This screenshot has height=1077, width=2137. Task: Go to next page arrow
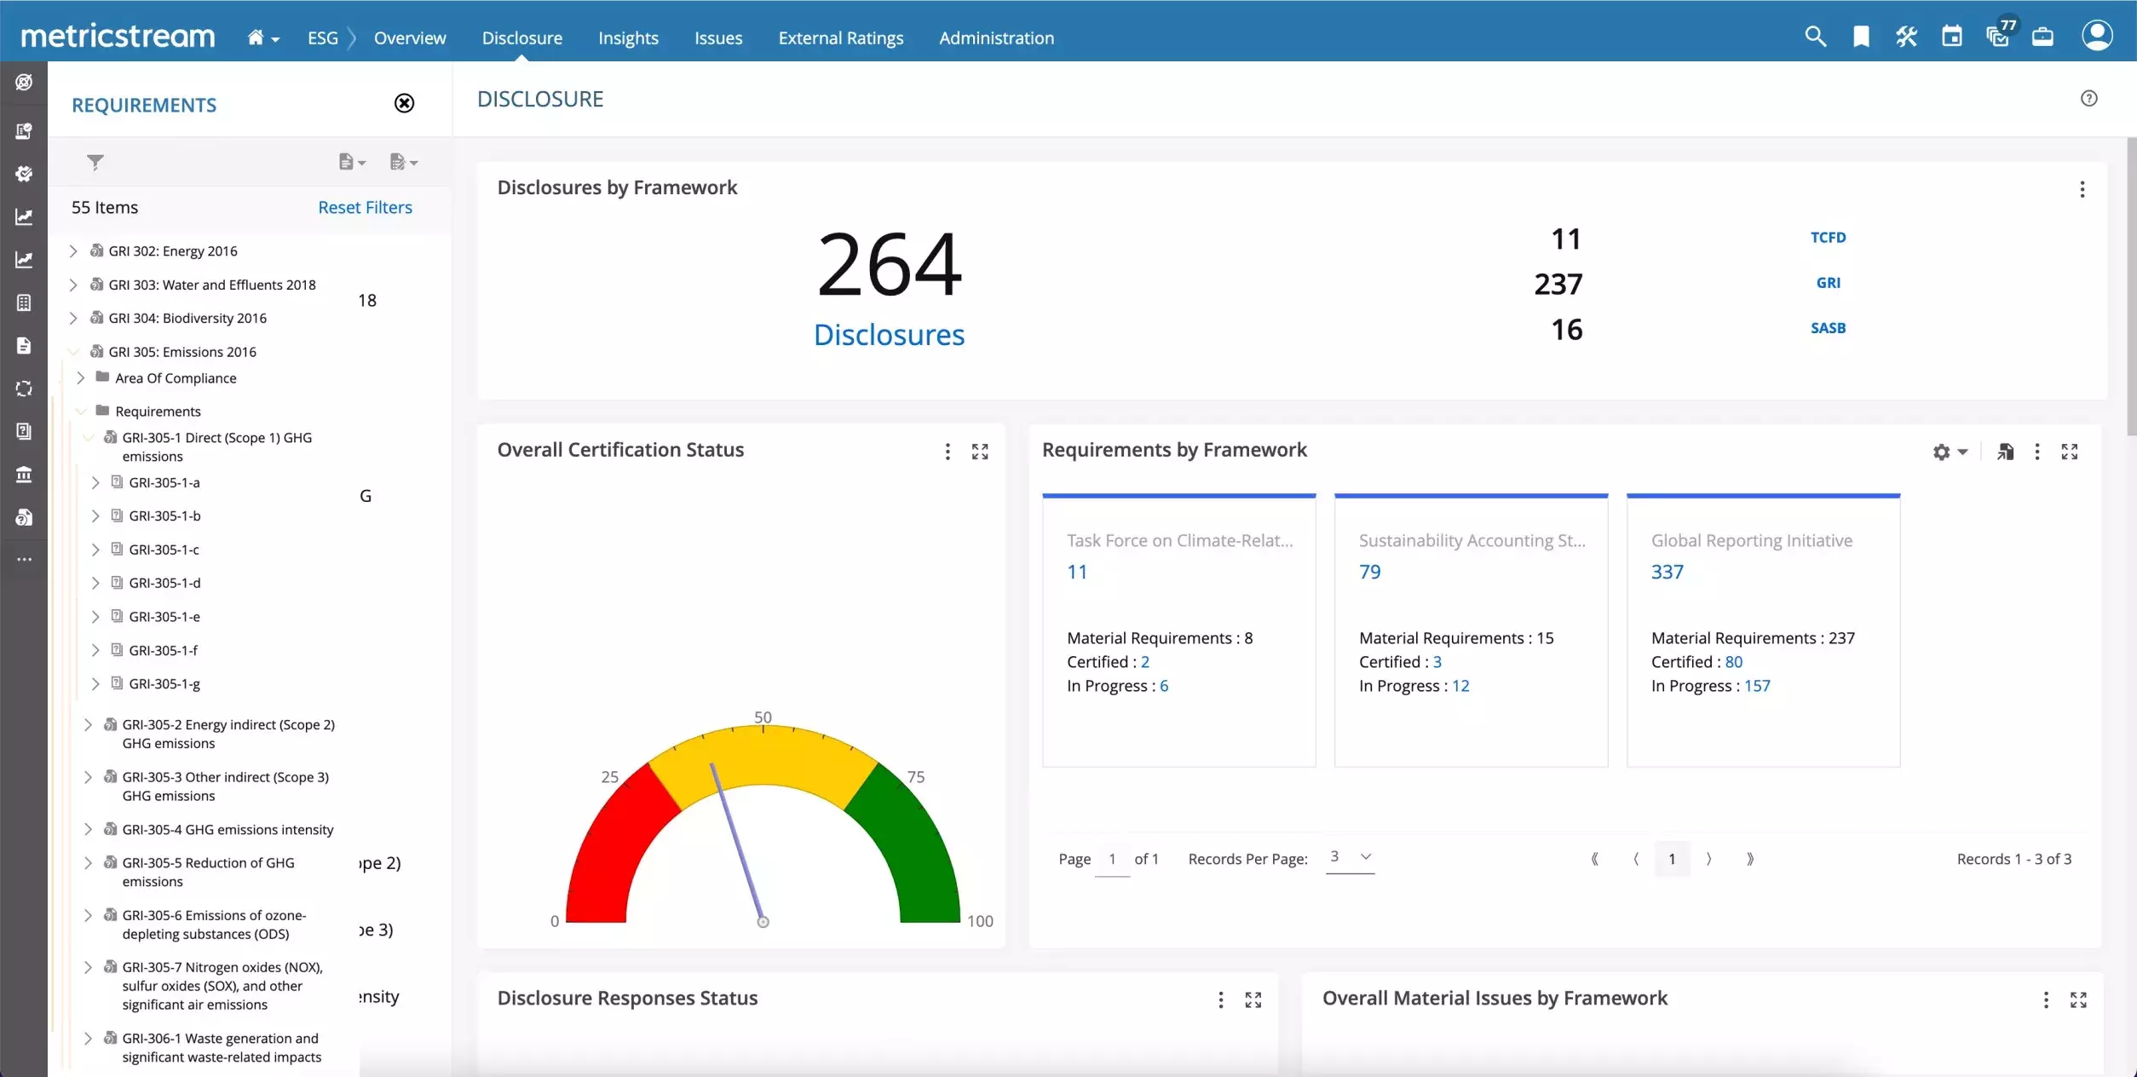click(x=1709, y=859)
